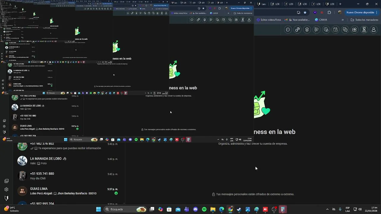This screenshot has height=214, width=381.
Task: Open the three-dots Chrome menu in the outermost window
Action: click(x=377, y=12)
